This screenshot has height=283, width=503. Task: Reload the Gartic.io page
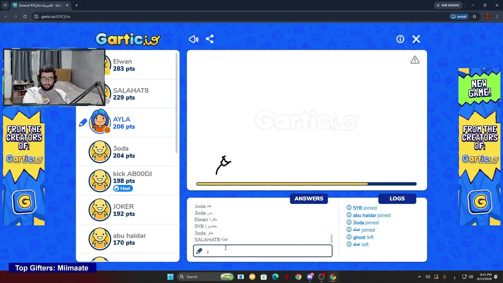(25, 17)
